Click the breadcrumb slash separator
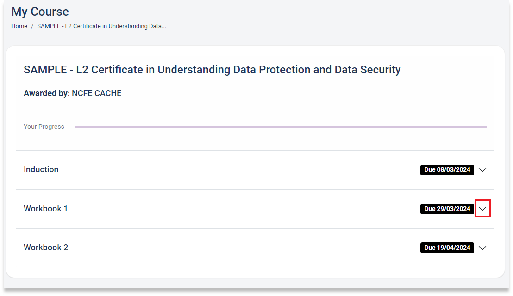The height and width of the screenshot is (296, 513). [32, 26]
